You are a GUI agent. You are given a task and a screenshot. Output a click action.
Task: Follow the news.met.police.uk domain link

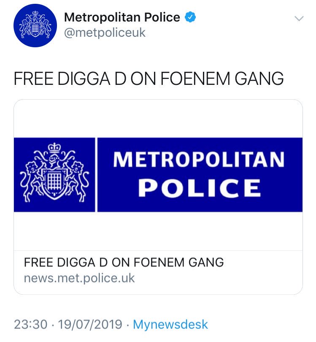(79, 278)
